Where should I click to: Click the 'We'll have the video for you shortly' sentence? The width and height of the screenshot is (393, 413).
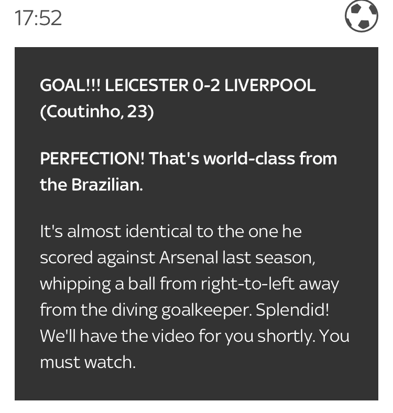[178, 336]
